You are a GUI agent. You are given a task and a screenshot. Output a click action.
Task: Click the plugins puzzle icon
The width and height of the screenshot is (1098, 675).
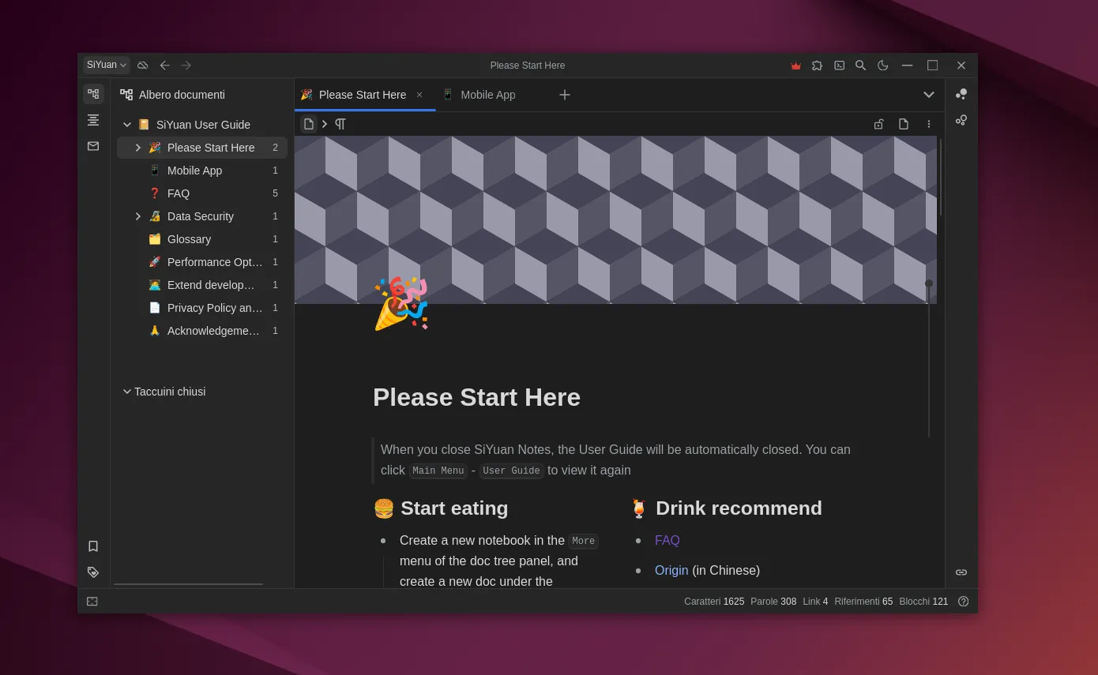[x=818, y=66]
